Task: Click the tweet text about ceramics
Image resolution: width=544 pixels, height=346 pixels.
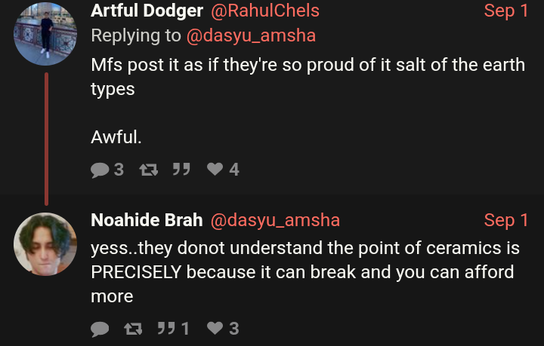Action: 305,272
